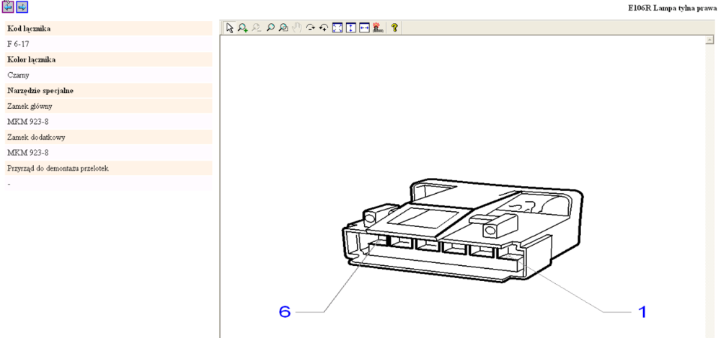Click the plain magnifier zoom tool
This screenshot has height=338, width=721.
(270, 27)
